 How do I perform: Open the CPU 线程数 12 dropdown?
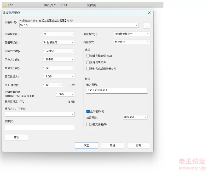click(x=52, y=85)
